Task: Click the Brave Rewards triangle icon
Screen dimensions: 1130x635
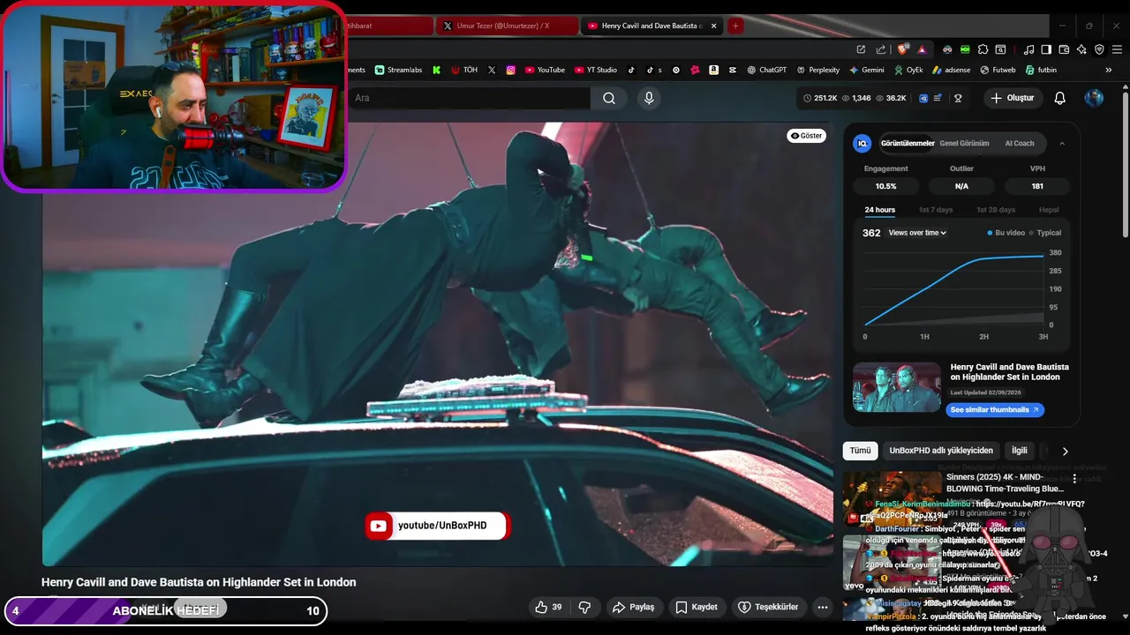Action: click(922, 49)
